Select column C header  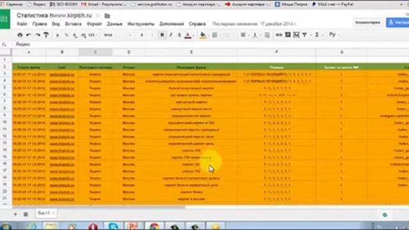coord(95,52)
